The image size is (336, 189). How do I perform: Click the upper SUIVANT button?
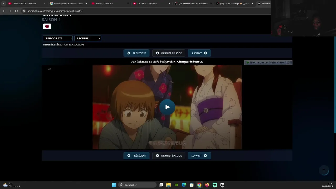(199, 53)
